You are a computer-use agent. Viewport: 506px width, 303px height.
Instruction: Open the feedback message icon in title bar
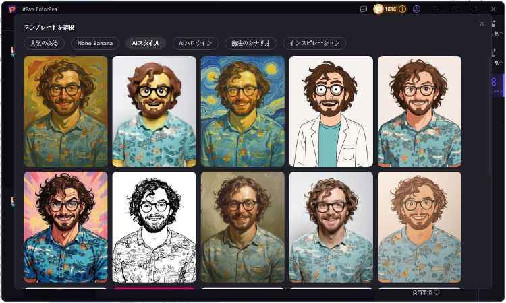(364, 9)
